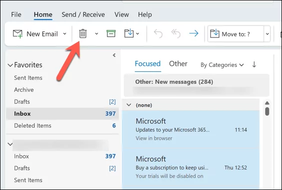Select the Home ribbon tab

point(43,14)
